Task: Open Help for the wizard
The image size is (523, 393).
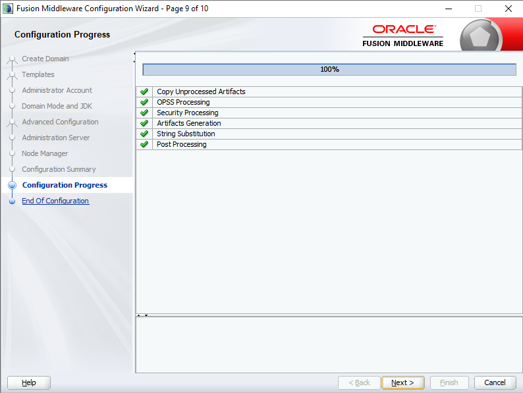Action: (29, 382)
